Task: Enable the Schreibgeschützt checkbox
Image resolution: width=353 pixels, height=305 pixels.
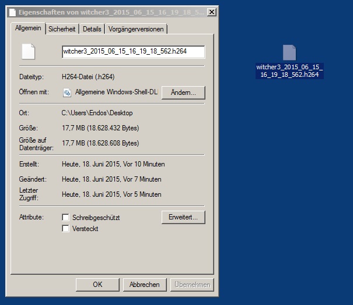Action: pos(65,217)
